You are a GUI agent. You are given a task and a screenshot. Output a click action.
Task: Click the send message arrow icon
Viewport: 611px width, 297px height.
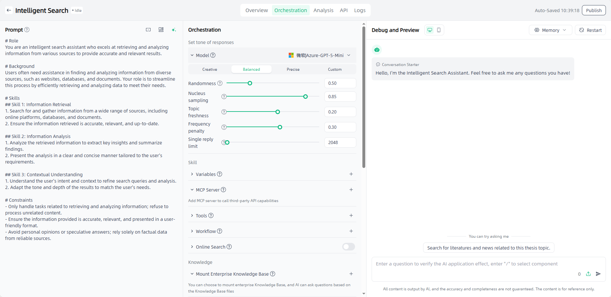(x=598, y=274)
